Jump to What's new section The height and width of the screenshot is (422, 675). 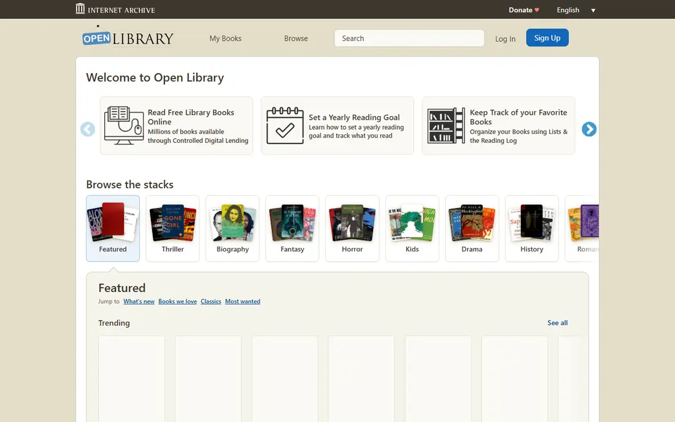(139, 302)
